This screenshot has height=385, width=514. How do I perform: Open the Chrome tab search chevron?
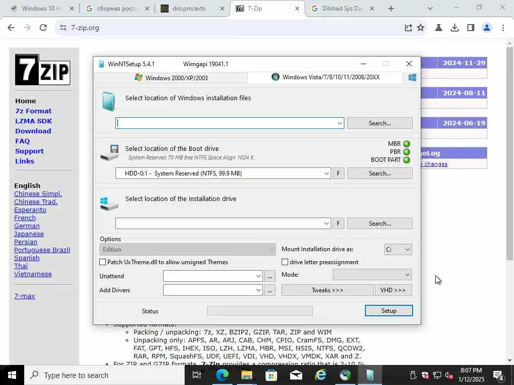430,9
